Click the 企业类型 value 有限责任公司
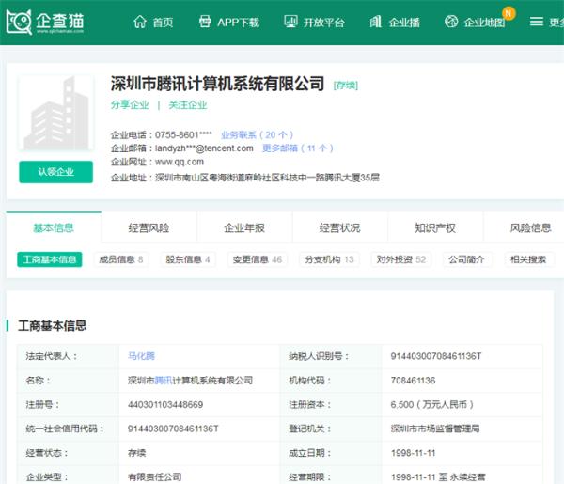The width and height of the screenshot is (564, 484). click(x=155, y=477)
